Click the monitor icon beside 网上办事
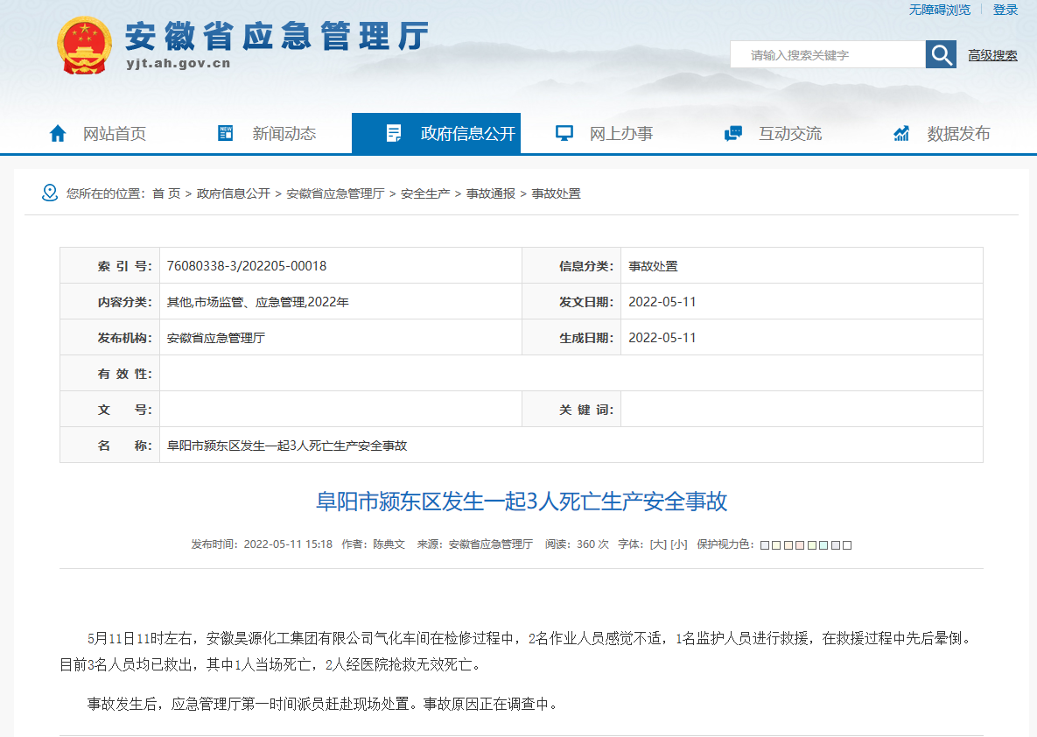The image size is (1037, 737). (x=564, y=133)
